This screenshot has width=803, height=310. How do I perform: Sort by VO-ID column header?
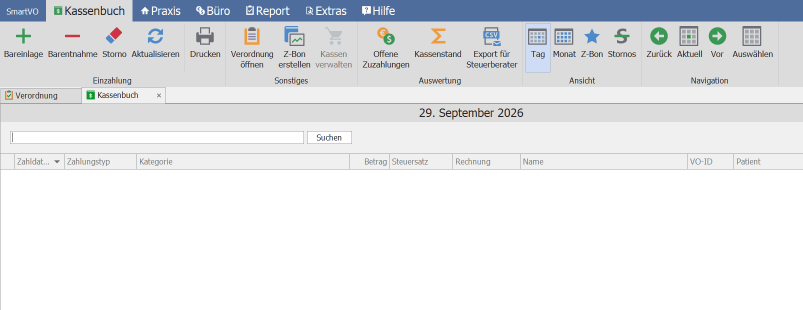[710, 161]
